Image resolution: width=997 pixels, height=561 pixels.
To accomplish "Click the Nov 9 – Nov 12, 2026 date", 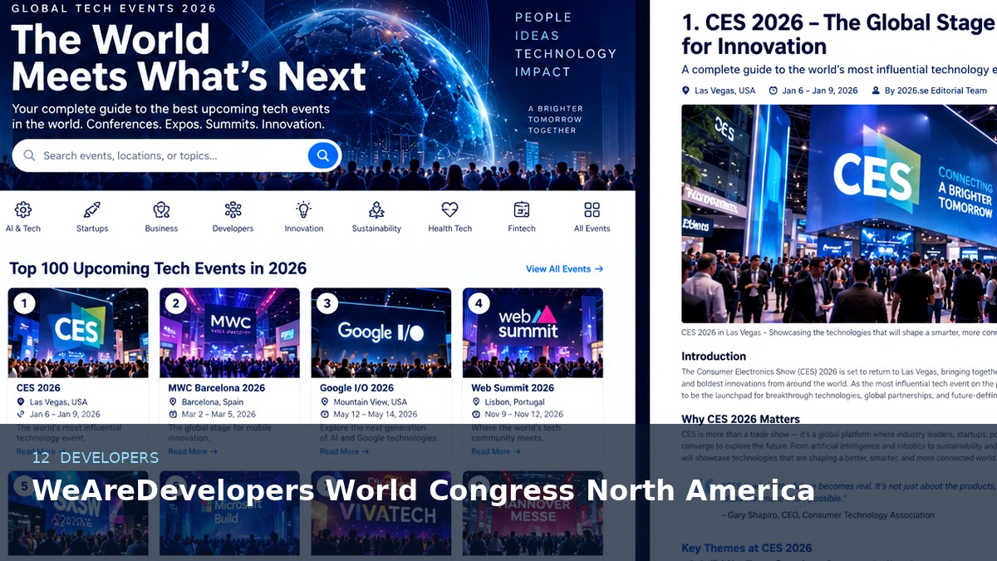I will click(x=524, y=414).
